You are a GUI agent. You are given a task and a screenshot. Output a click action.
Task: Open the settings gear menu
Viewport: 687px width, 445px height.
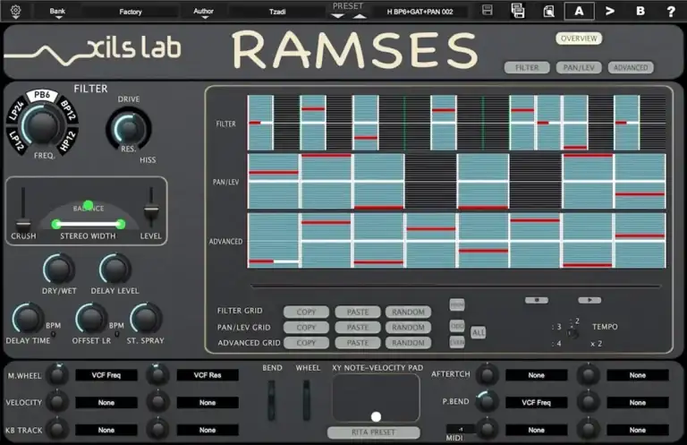15,11
